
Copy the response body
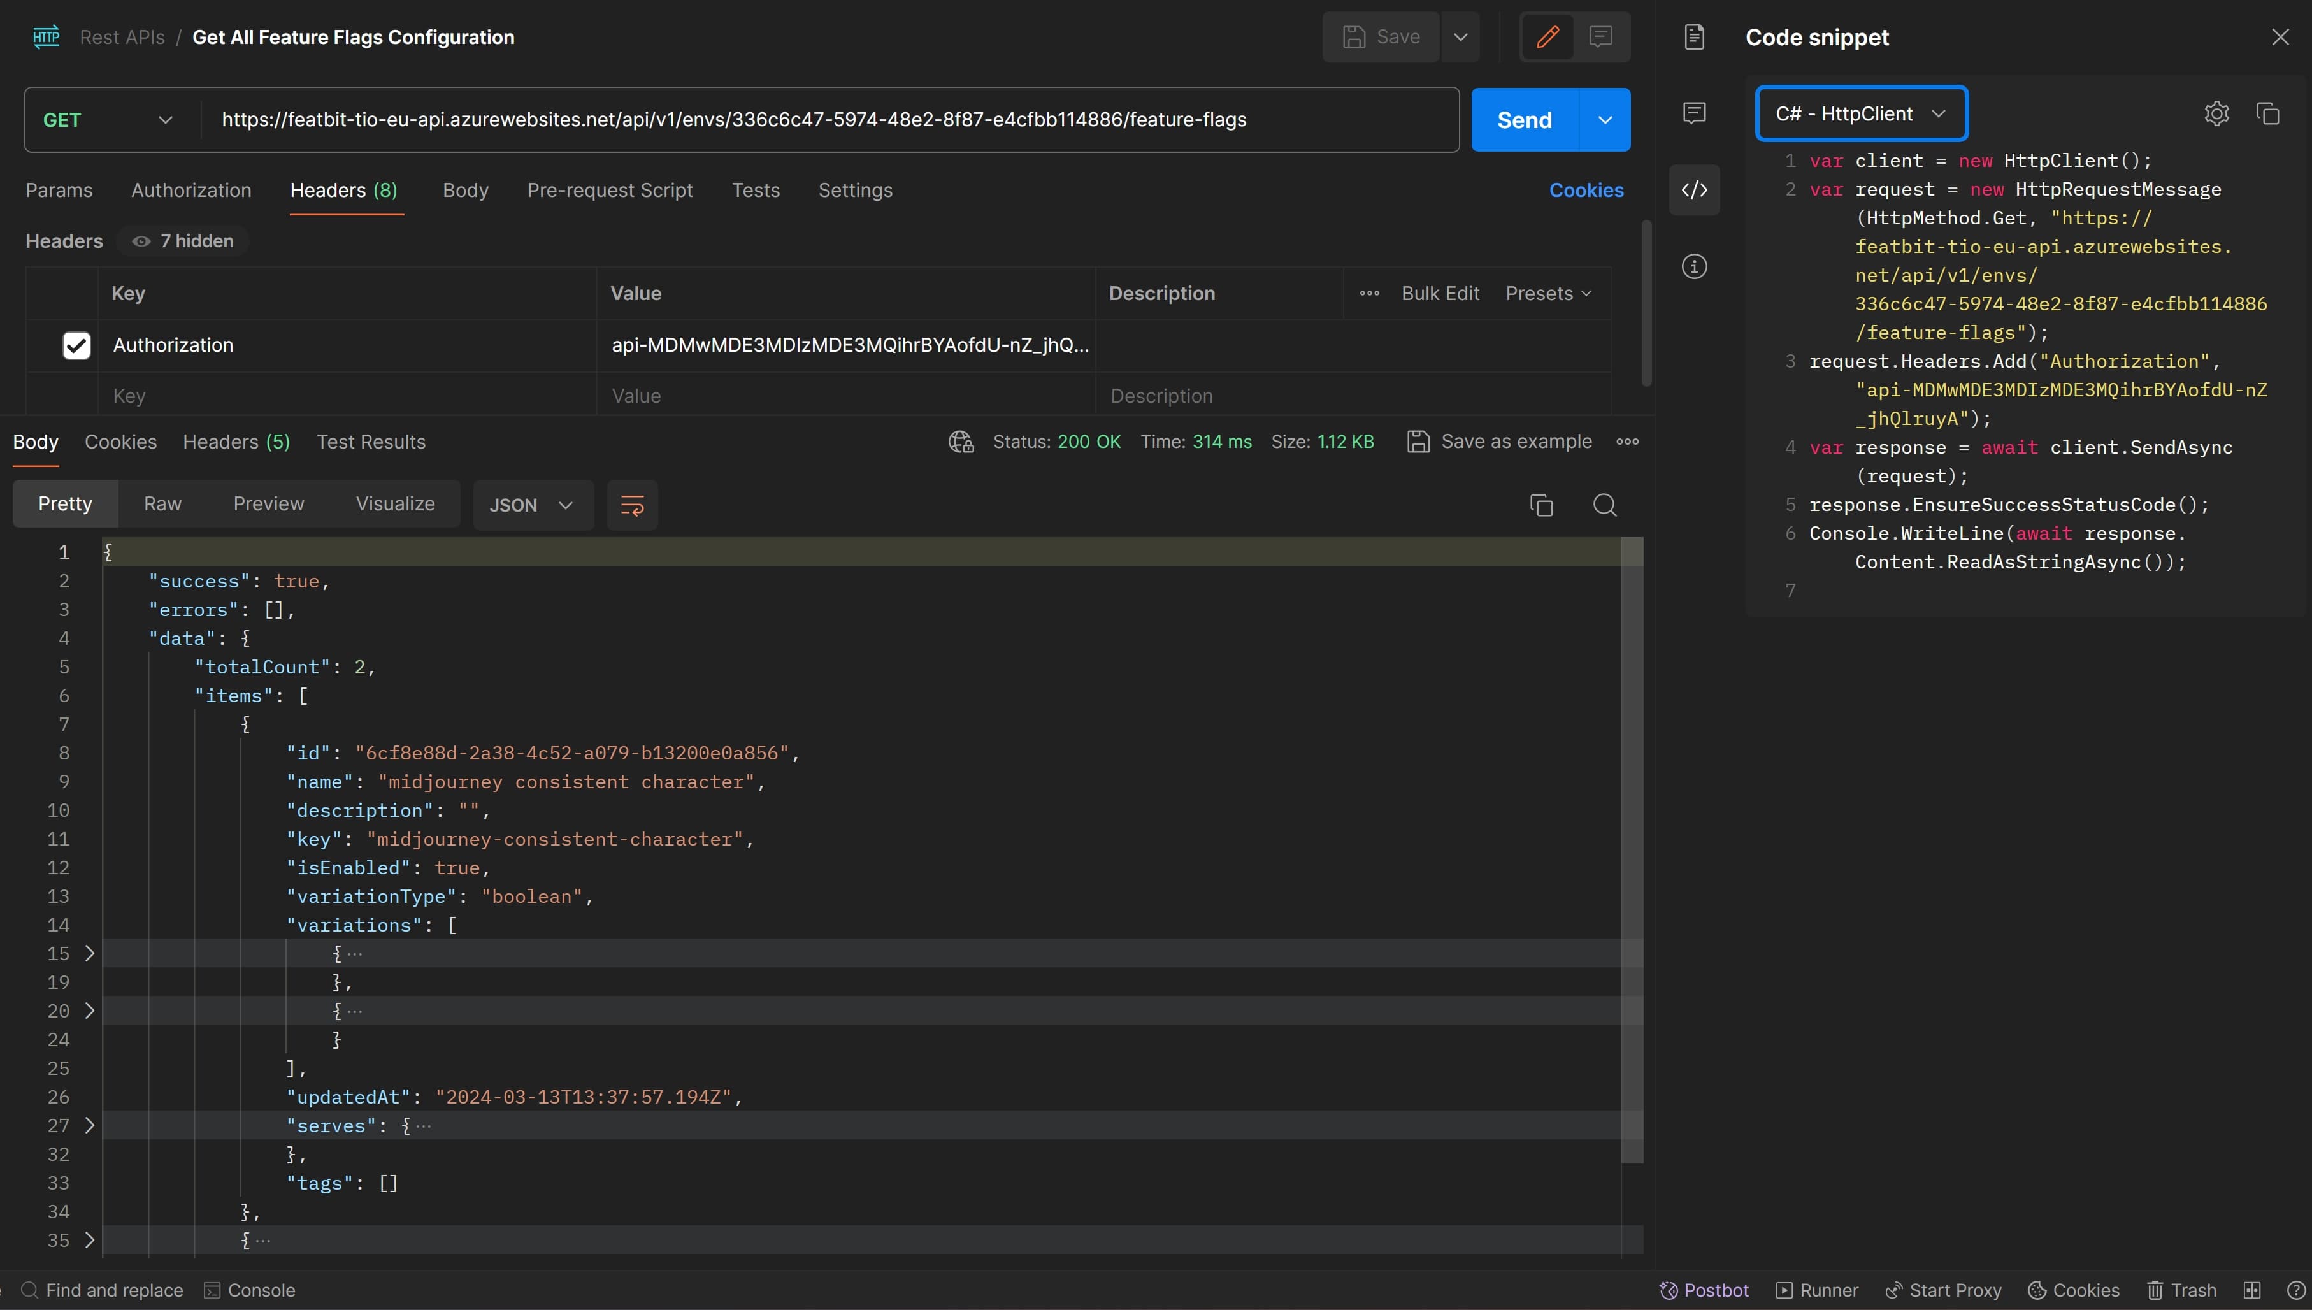pos(1541,505)
